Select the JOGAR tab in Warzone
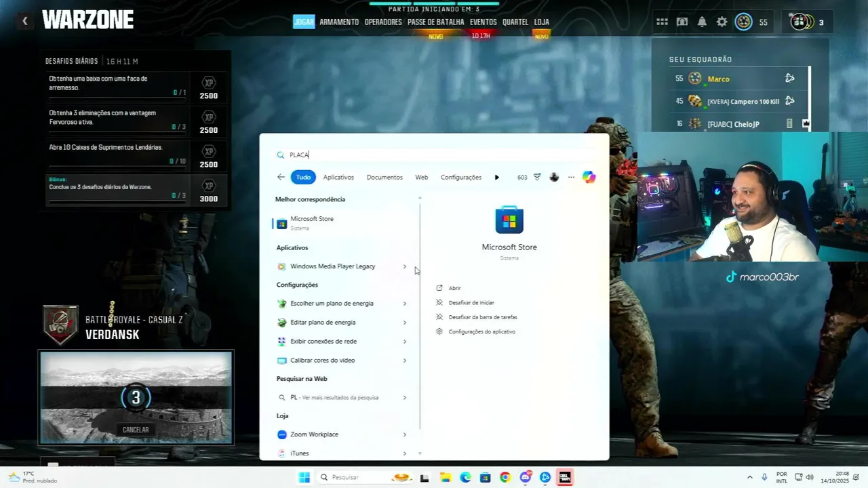868x488 pixels. 304,22
